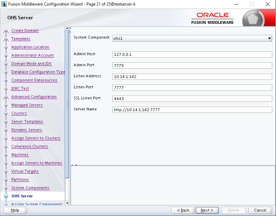Click the Cancel button
The width and height of the screenshot is (276, 216).
click(x=260, y=210)
